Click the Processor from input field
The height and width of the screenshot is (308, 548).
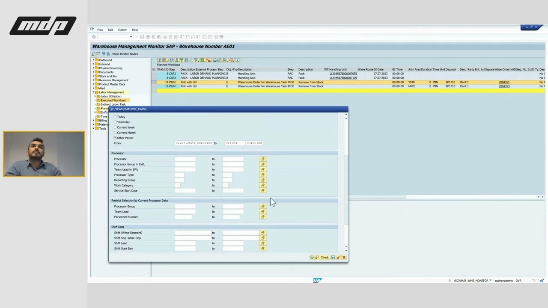click(x=185, y=159)
